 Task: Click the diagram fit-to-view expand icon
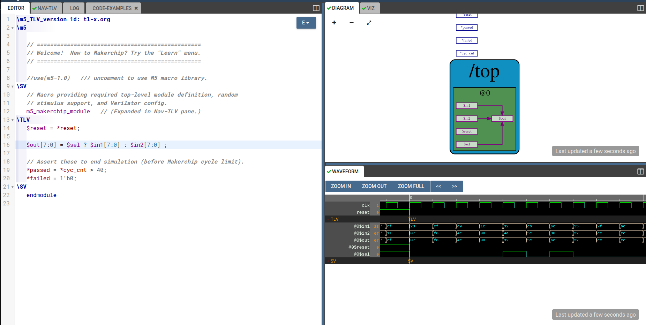369,23
